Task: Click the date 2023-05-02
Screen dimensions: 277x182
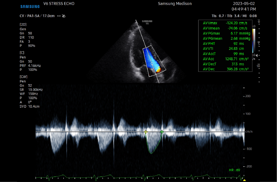Action: pyautogui.click(x=244, y=4)
